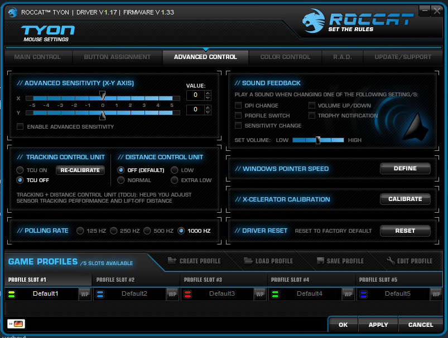Viewport: 448px width, 338px height.
Task: Click the X sensitivity value field
Action: 195,95
